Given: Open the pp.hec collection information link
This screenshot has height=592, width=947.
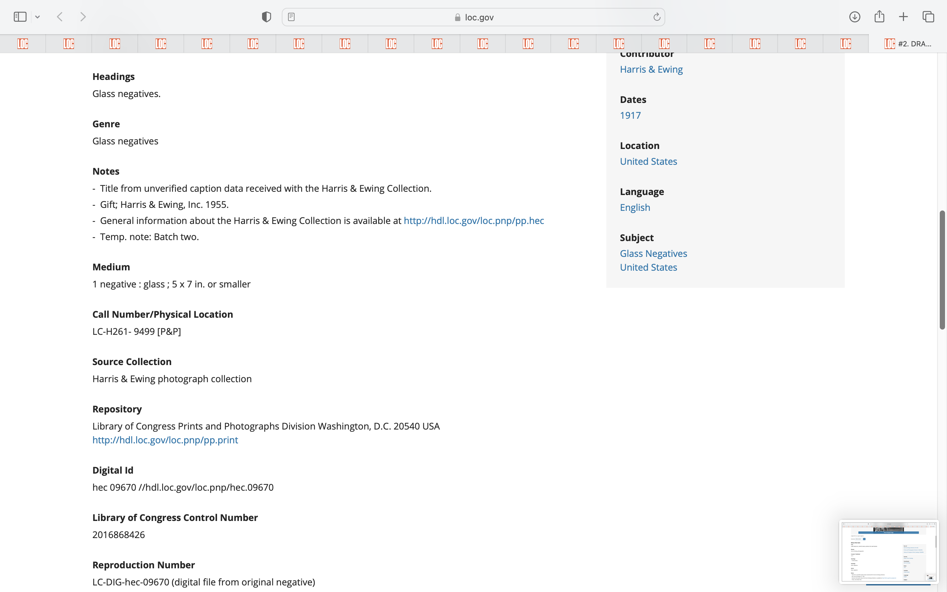Looking at the screenshot, I should point(473,220).
